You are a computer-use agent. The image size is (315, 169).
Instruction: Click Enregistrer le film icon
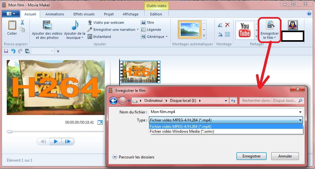[270, 25]
